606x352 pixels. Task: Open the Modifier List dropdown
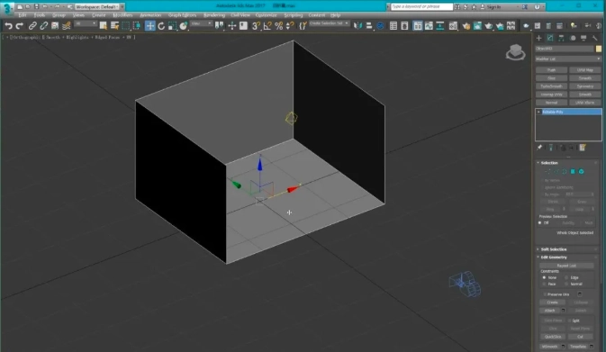click(568, 59)
